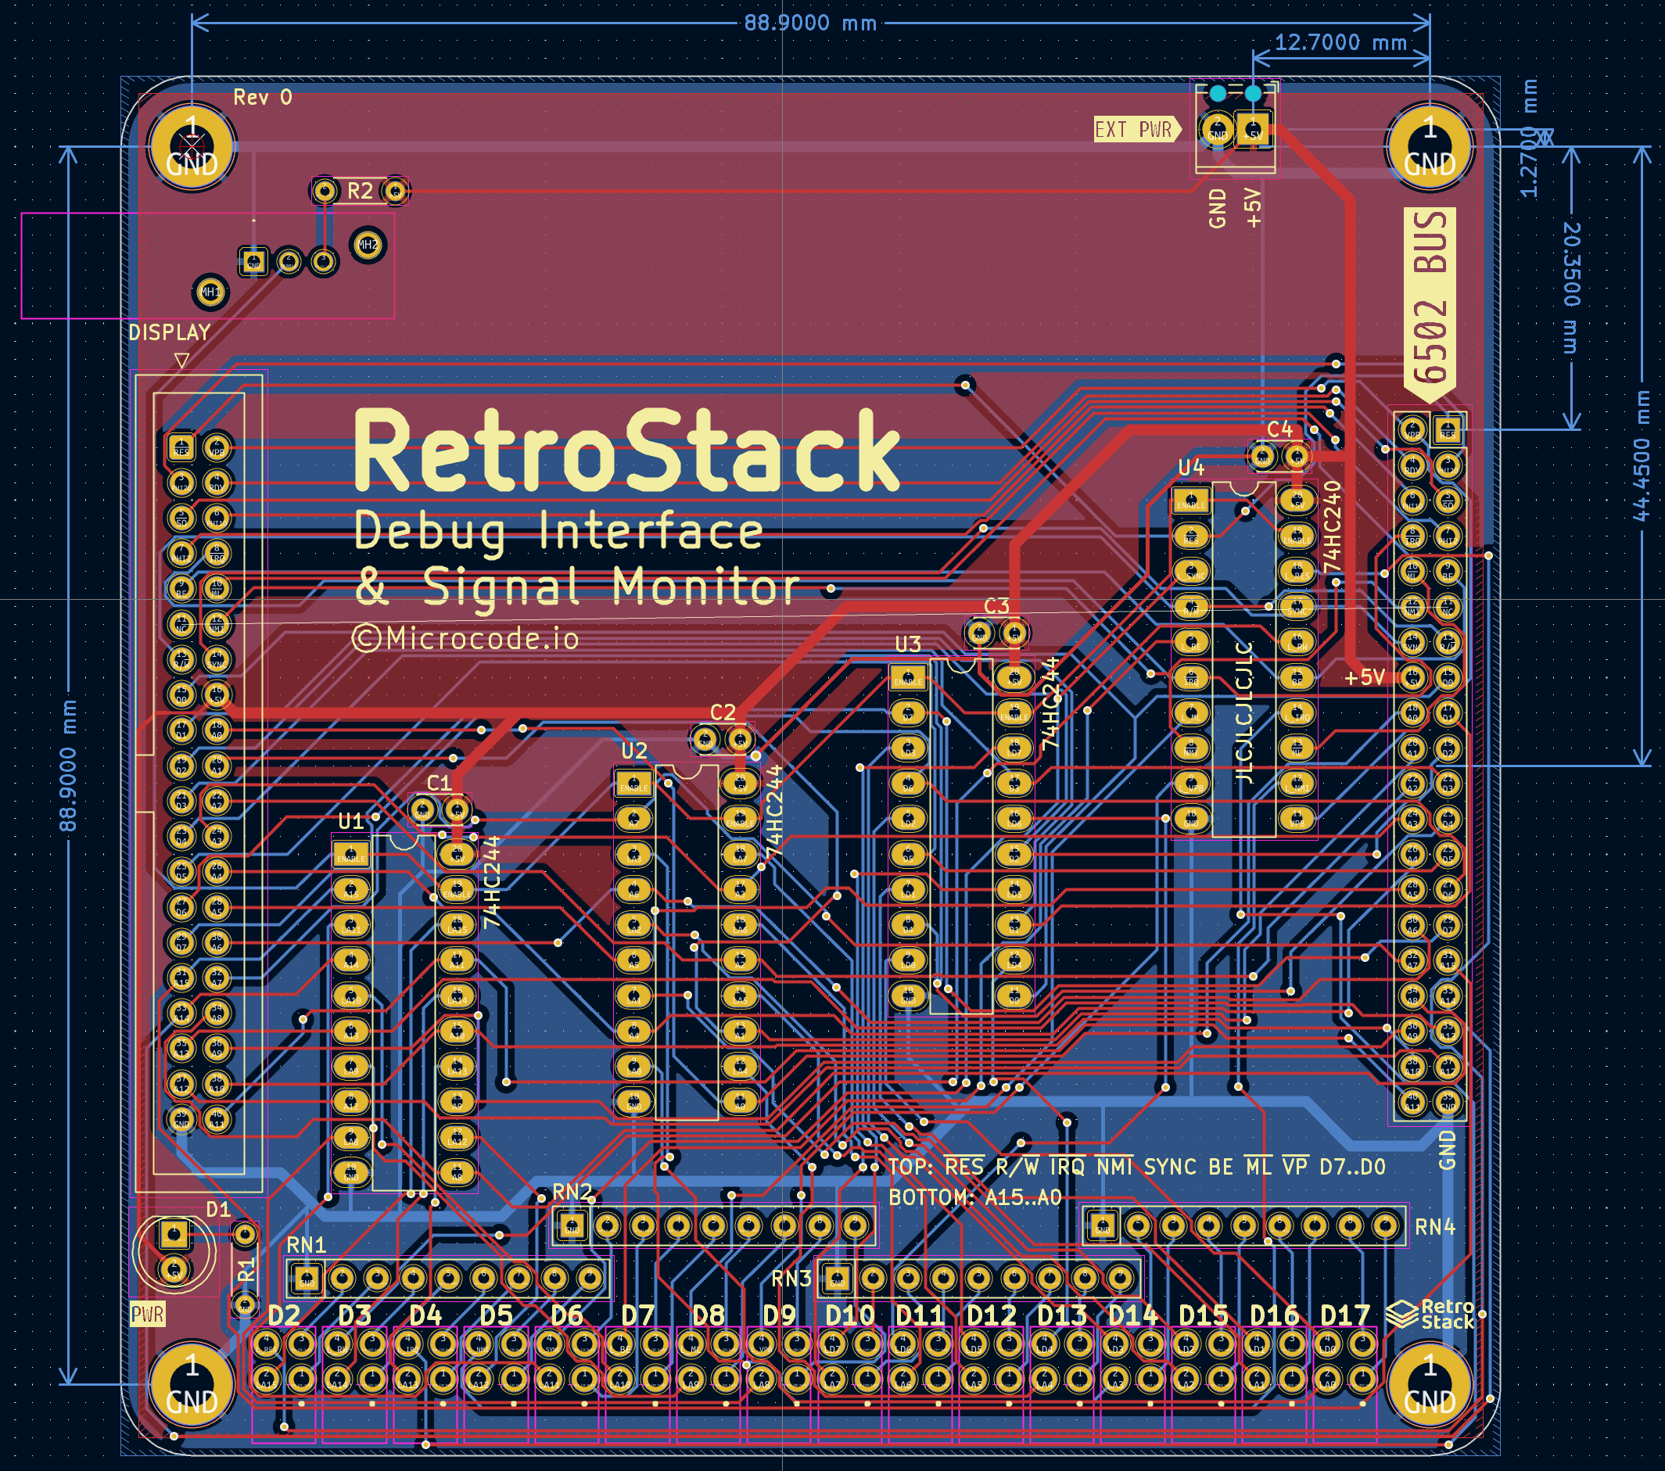The image size is (1665, 1471).
Task: Click the Retro Stack logo graphic
Action: coord(1431,1314)
